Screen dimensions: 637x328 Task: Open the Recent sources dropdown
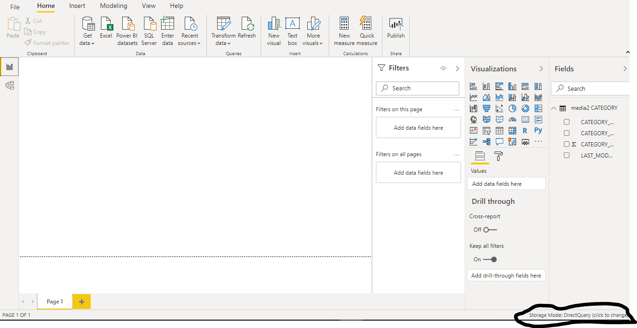[189, 31]
